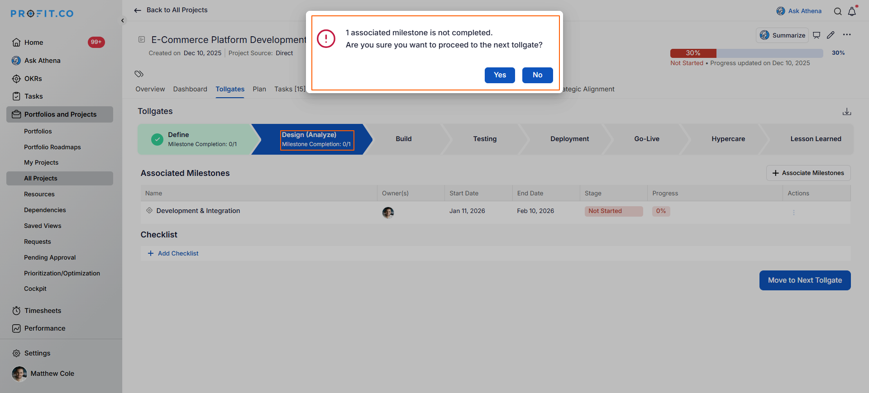Click the OKRs target icon
The width and height of the screenshot is (869, 393).
click(x=16, y=79)
